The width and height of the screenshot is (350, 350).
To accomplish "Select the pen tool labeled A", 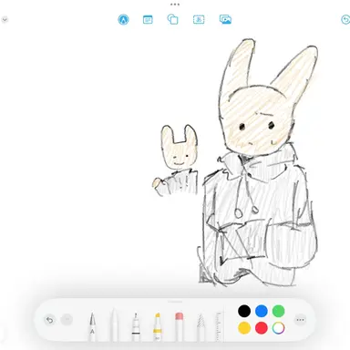I will (x=92, y=326).
